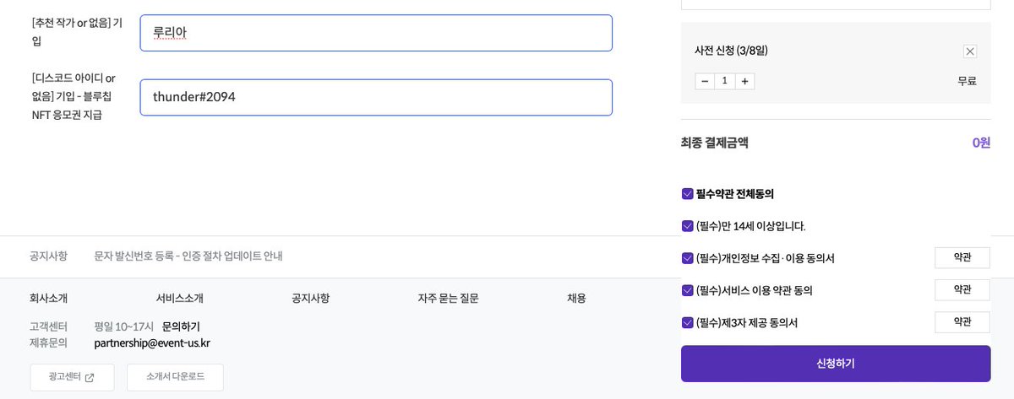Image resolution: width=1014 pixels, height=399 pixels.
Task: Click the 평일 10~17시 hours text
Action: pyautogui.click(x=123, y=326)
